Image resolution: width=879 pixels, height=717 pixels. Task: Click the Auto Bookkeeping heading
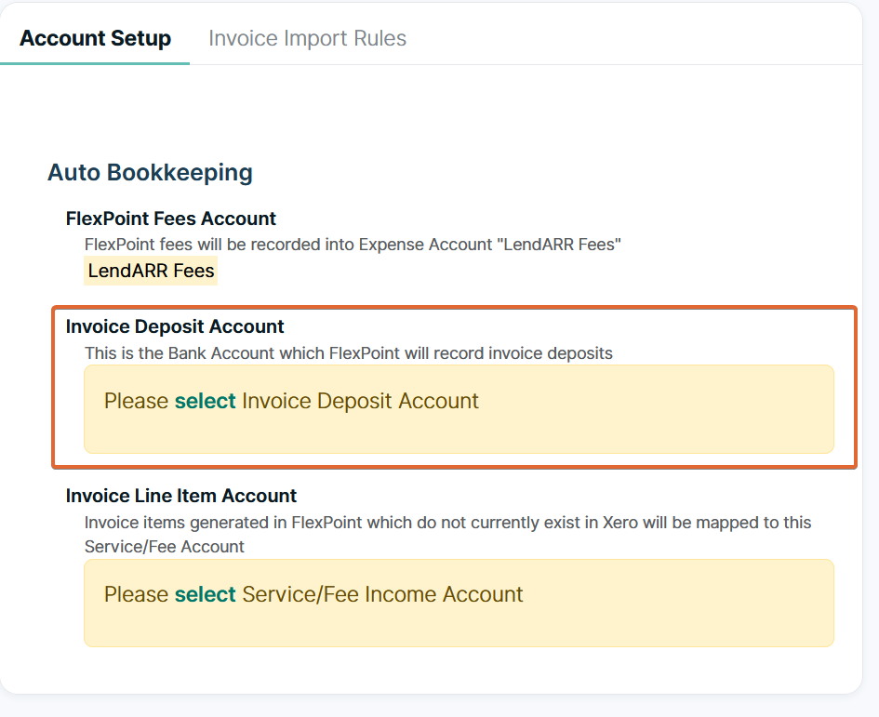click(x=150, y=173)
